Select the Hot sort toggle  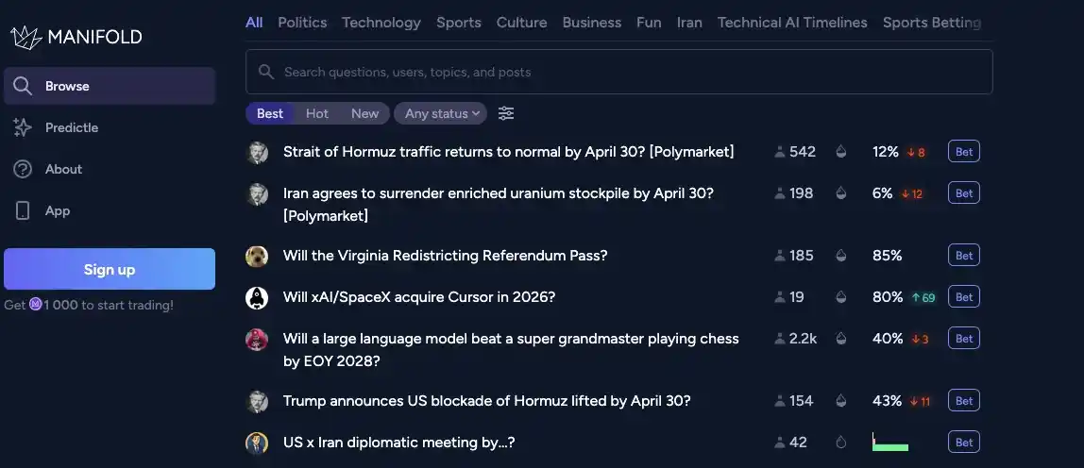[316, 113]
